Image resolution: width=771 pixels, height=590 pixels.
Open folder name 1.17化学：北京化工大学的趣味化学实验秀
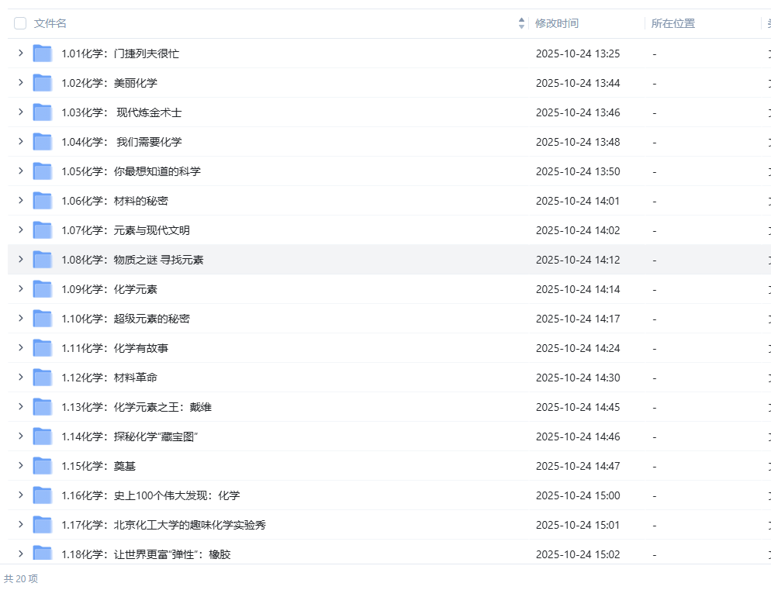(163, 525)
